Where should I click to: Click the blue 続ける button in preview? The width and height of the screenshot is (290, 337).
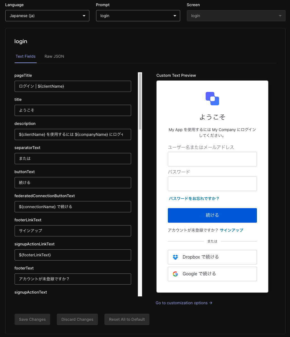point(212,215)
